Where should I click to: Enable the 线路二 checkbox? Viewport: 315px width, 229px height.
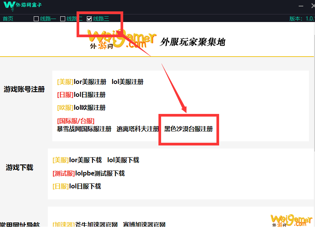click(63, 19)
